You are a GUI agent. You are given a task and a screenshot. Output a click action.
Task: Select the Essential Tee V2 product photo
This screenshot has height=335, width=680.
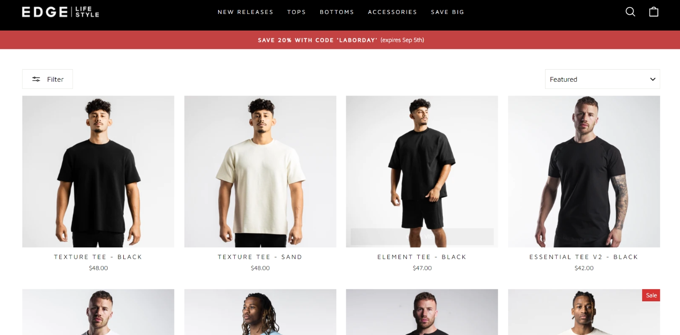point(584,172)
